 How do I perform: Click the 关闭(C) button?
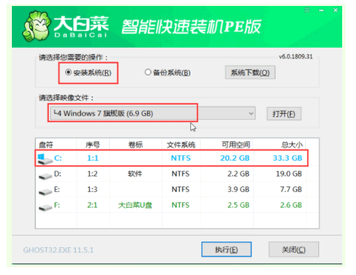(x=293, y=249)
